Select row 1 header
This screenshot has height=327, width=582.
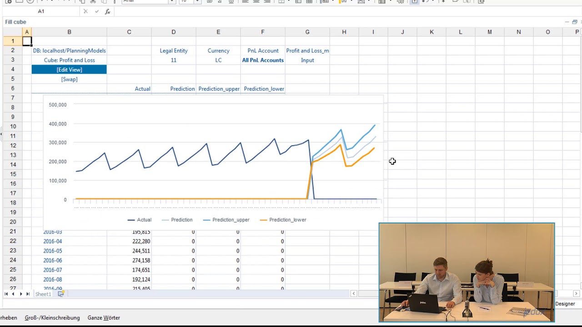(x=13, y=41)
